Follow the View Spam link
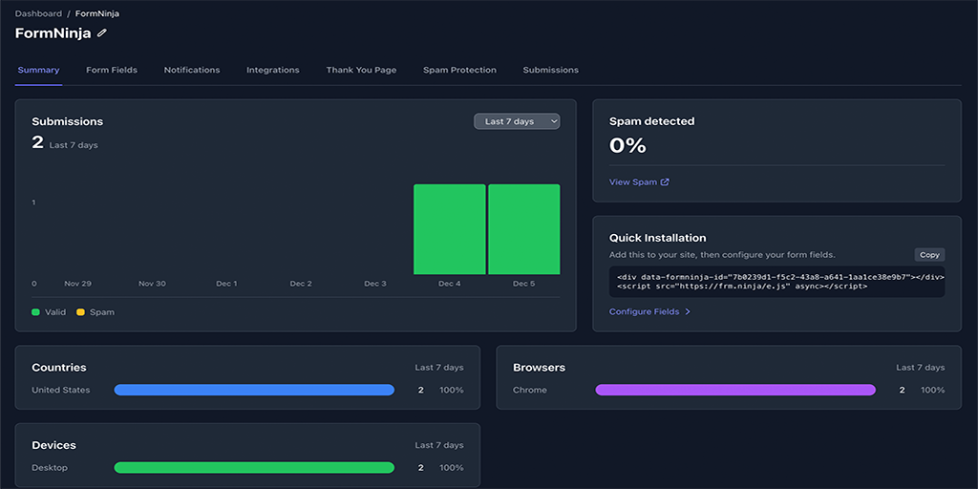The width and height of the screenshot is (978, 489). 633,182
